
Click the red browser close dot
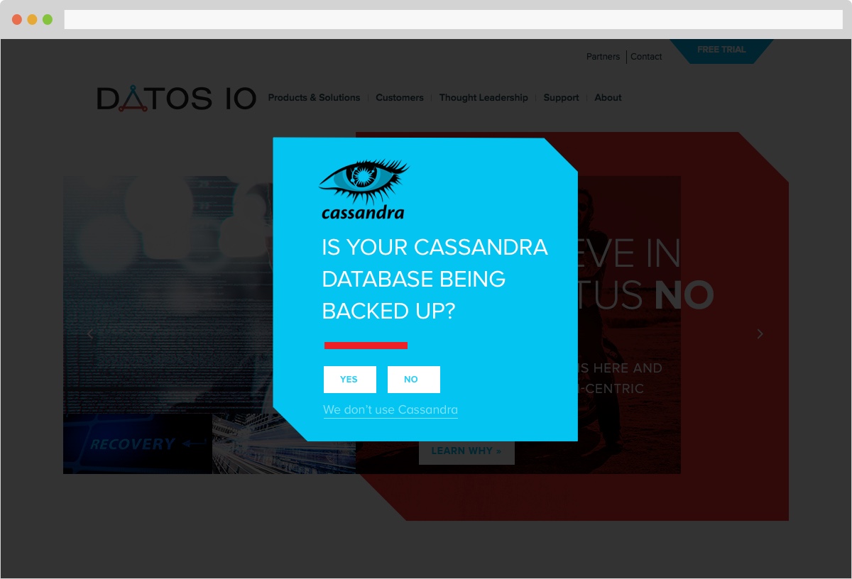(17, 19)
